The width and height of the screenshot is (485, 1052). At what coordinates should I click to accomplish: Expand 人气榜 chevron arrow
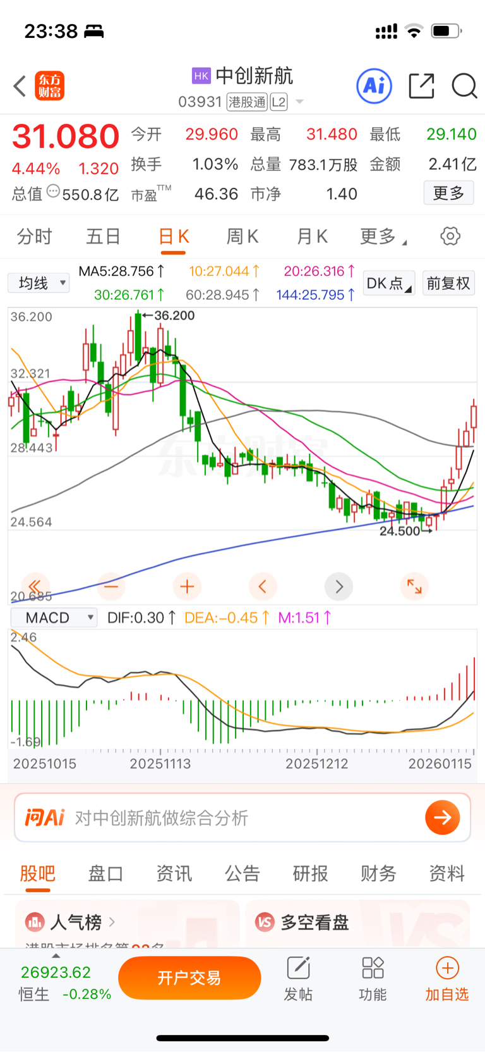[112, 922]
